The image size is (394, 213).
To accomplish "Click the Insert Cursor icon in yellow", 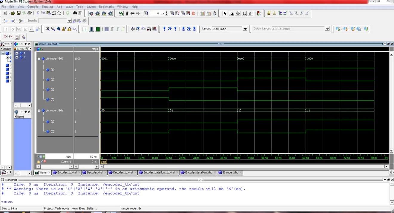I will [269, 13].
